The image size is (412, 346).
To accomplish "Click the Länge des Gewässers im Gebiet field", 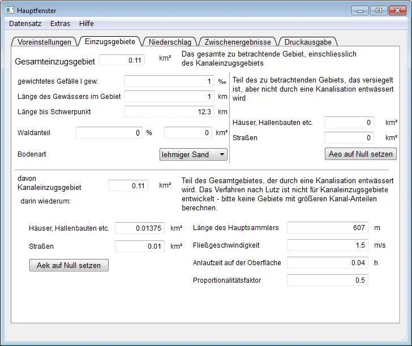I will tap(169, 96).
